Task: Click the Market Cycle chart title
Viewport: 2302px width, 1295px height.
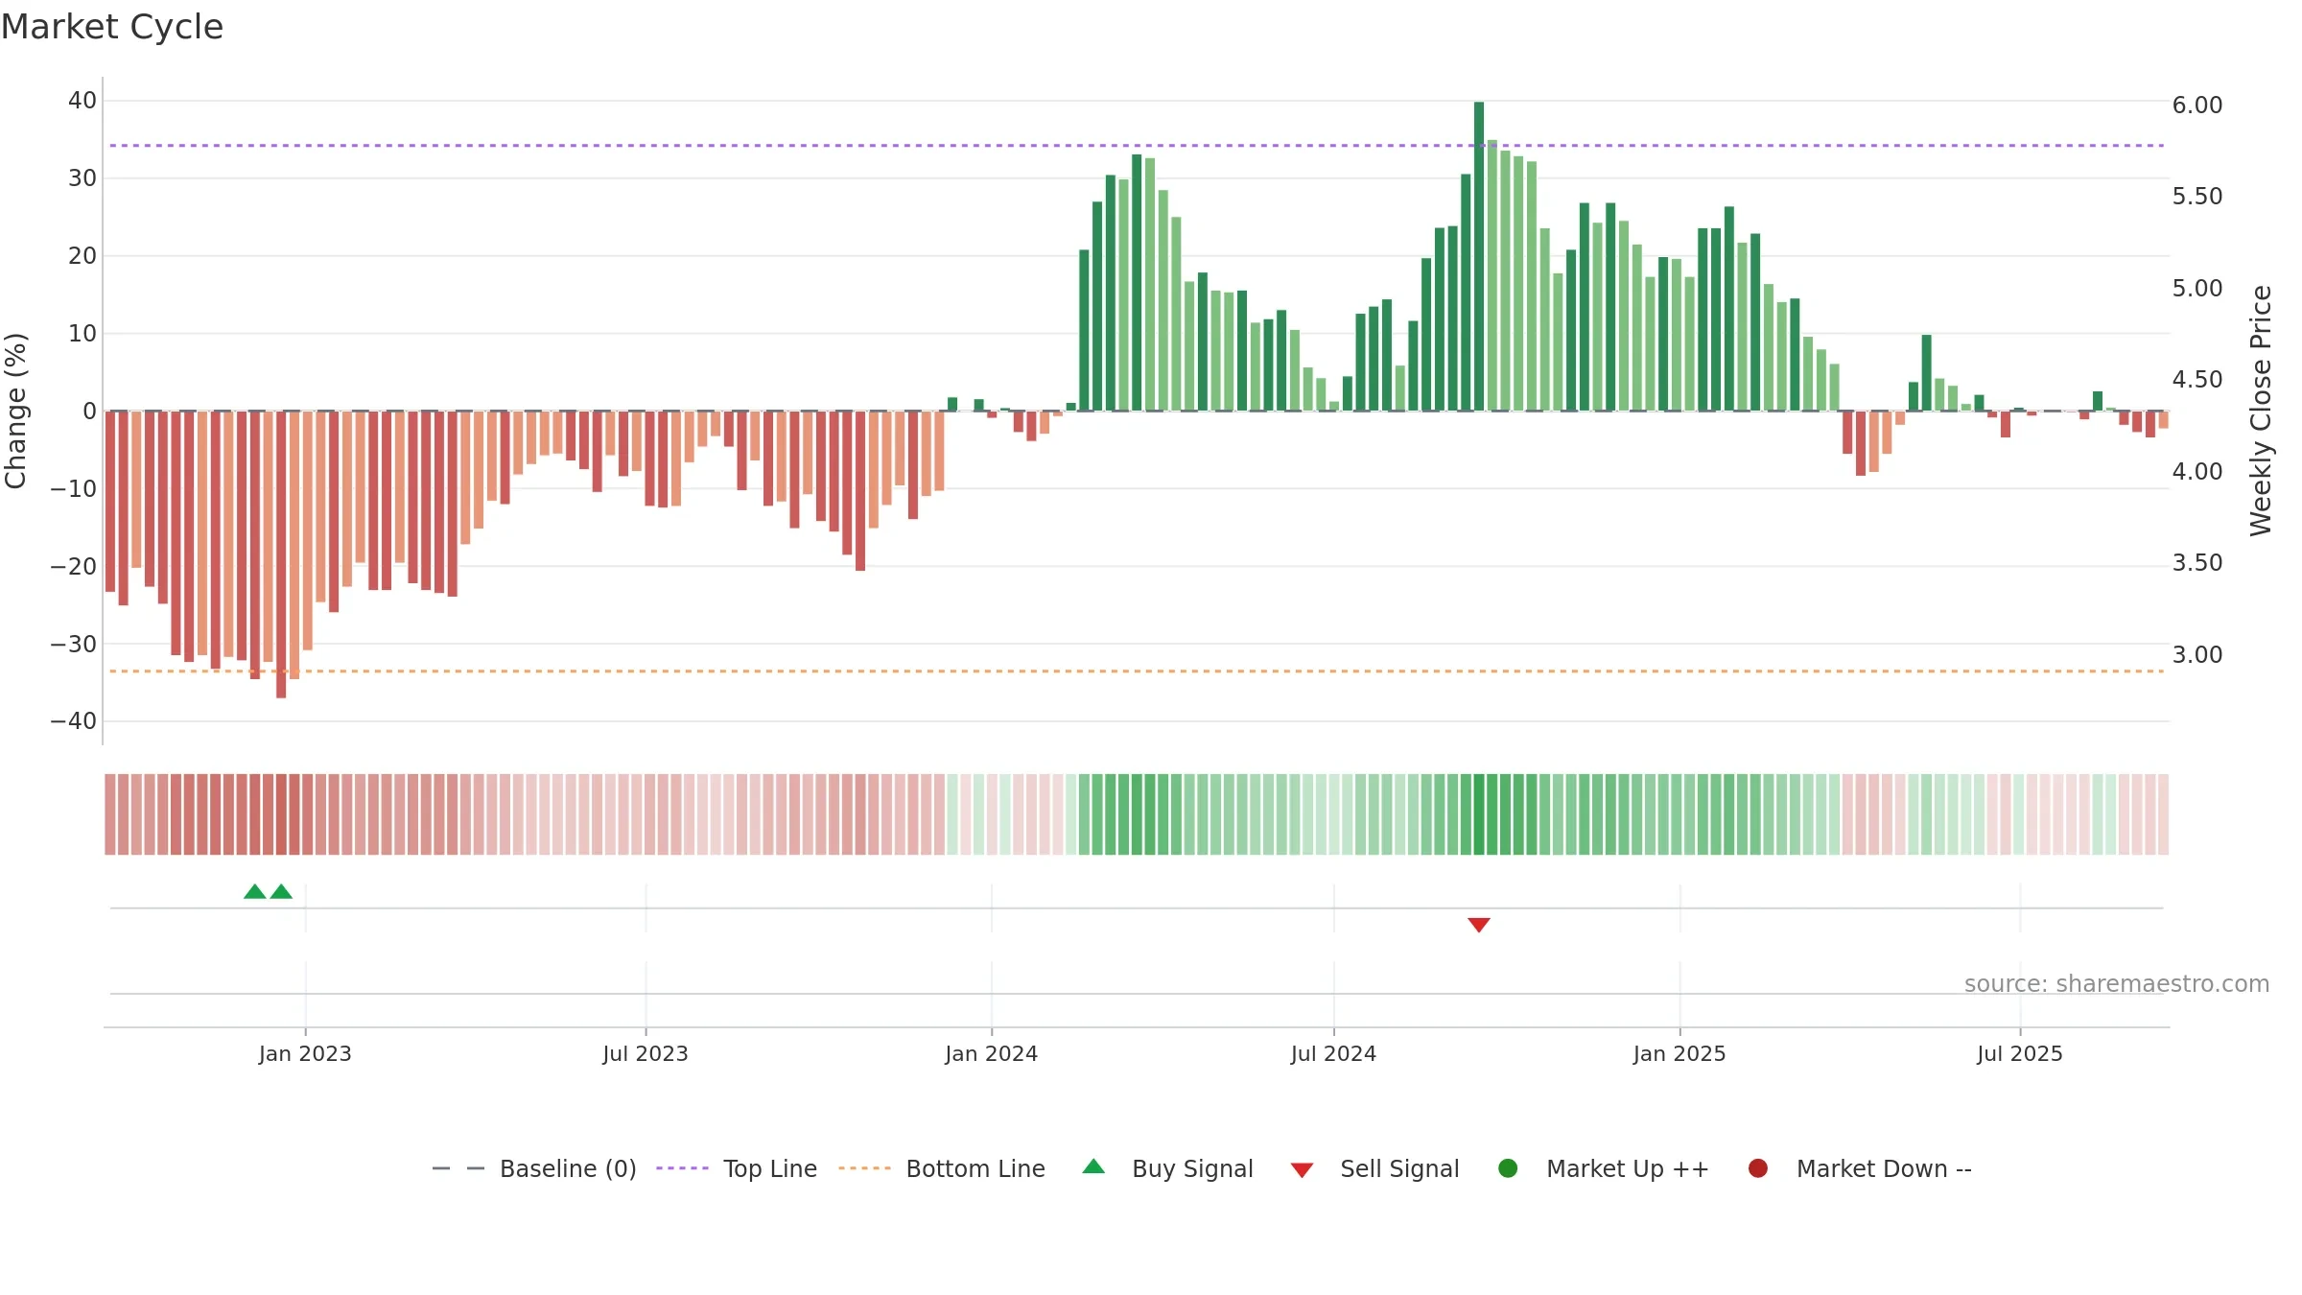Action: (112, 27)
